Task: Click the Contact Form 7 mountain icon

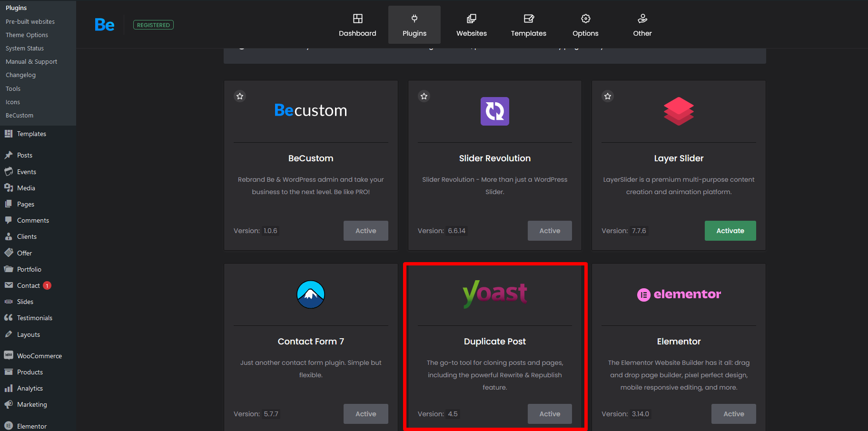Action: pos(311,294)
